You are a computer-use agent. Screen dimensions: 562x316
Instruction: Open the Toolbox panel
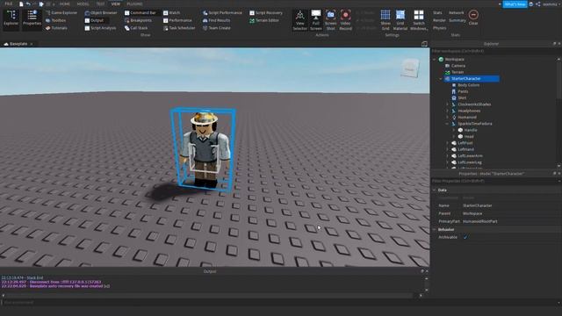[56, 20]
